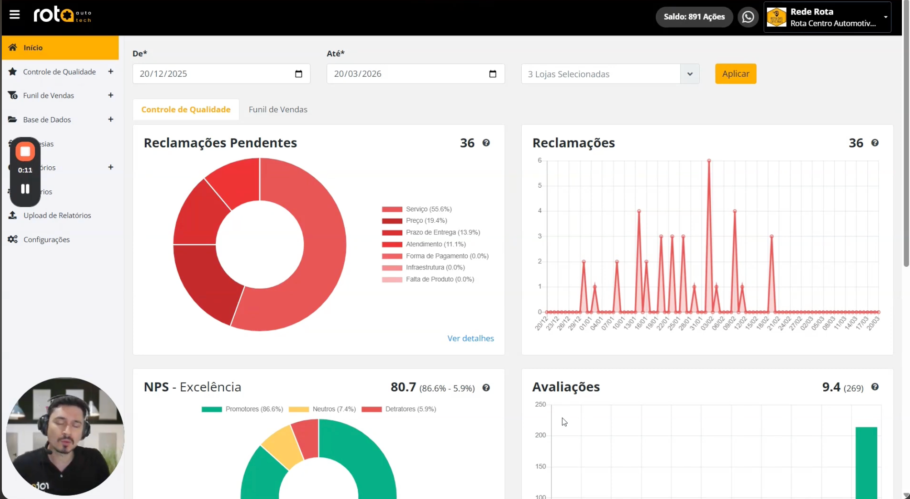Image resolution: width=910 pixels, height=499 pixels.
Task: Open the calendar picker in the Até field
Action: (x=493, y=74)
